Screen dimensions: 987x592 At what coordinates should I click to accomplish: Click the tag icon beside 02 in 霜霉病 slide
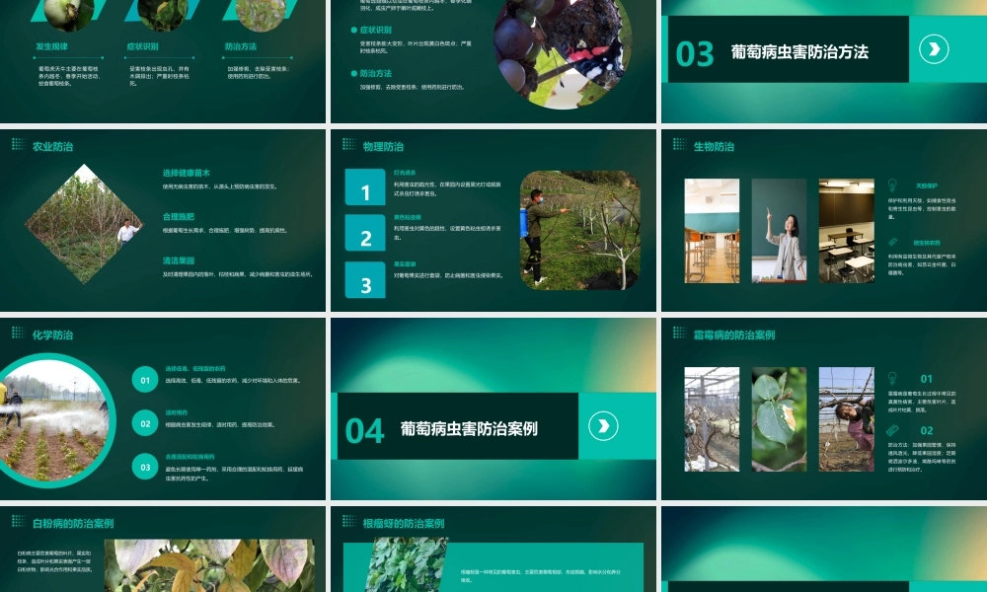(892, 430)
